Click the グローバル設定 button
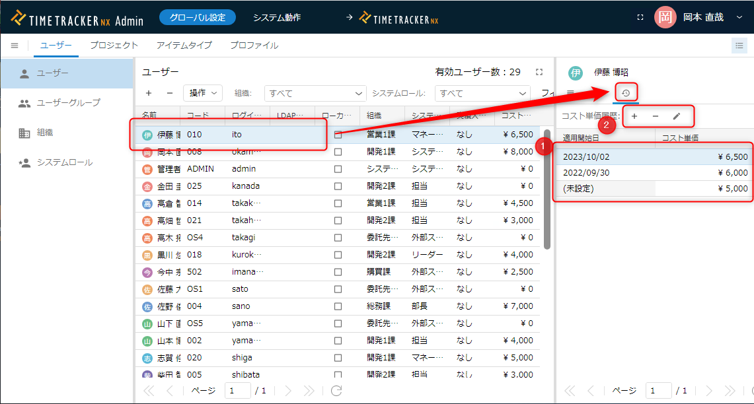 coord(198,18)
